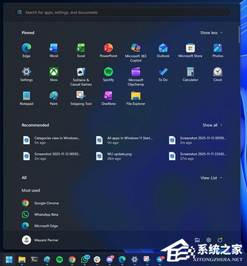Launch OneNote
Image resolution: width=247 pixels, height=266 pixels.
pyautogui.click(x=108, y=98)
